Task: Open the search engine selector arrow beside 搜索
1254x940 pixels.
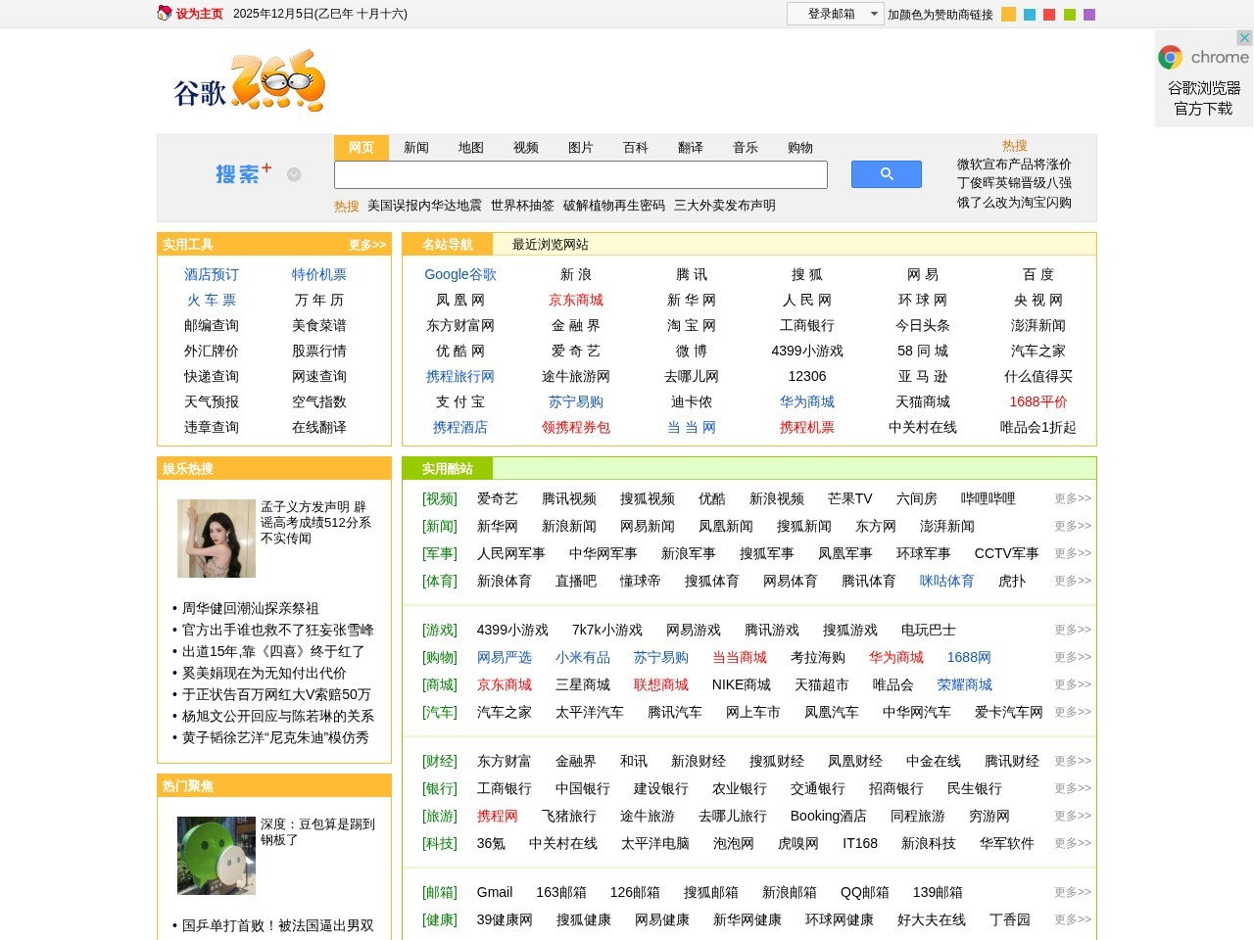Action: [x=293, y=174]
